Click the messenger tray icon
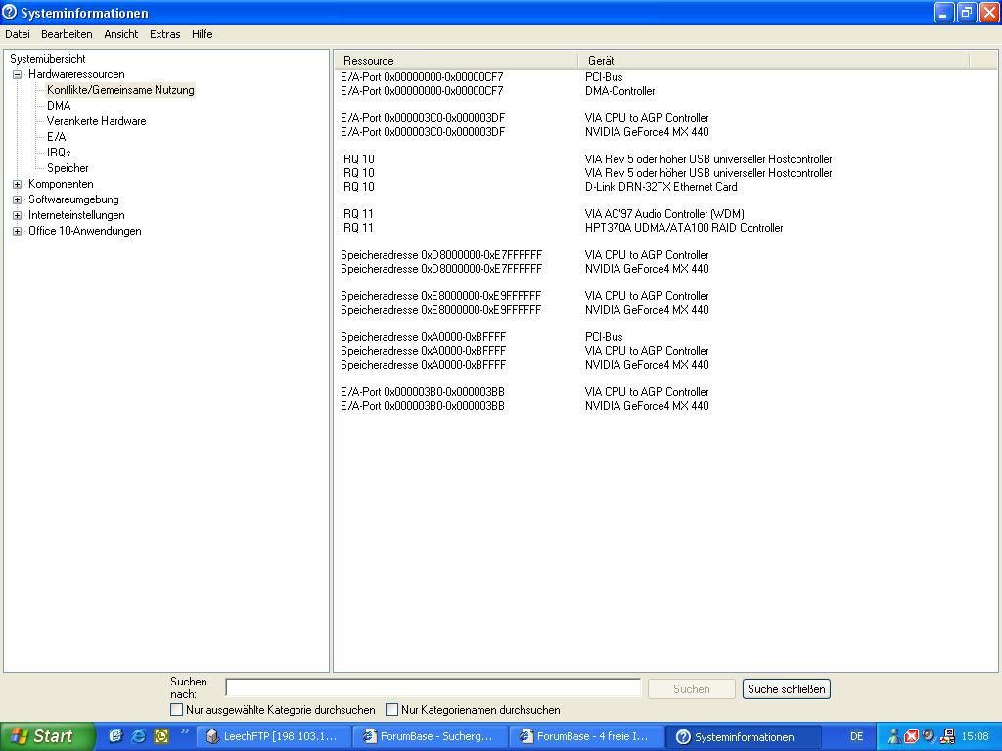Image resolution: width=1002 pixels, height=751 pixels. 893,736
